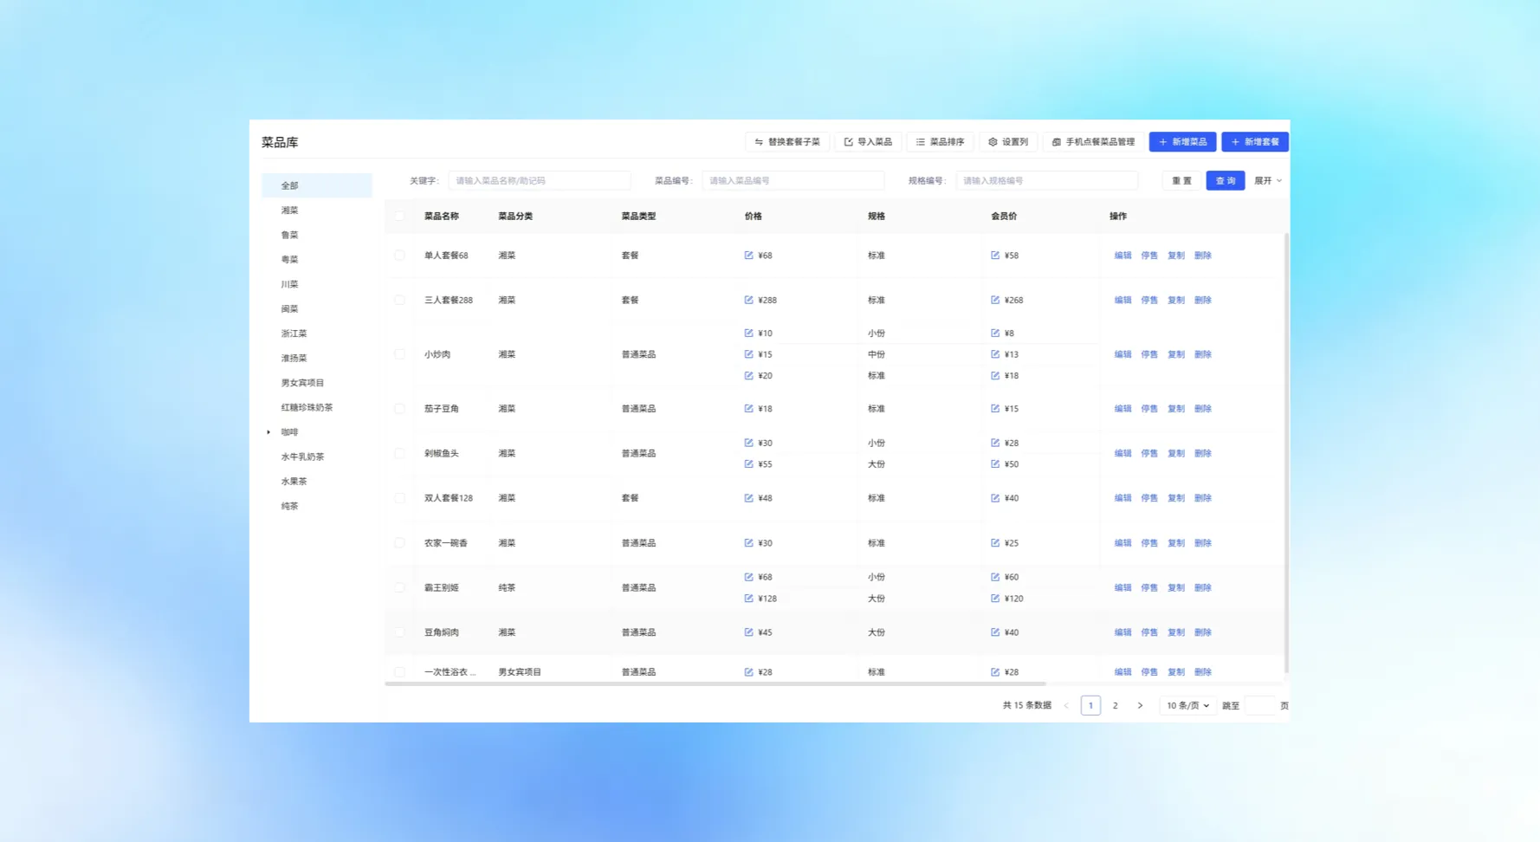Screen dimensions: 1540x842
Task: Click edit icon for 豆角焖肉 member price ¥40
Action: click(995, 632)
